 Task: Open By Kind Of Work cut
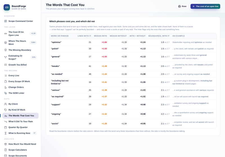20,110
